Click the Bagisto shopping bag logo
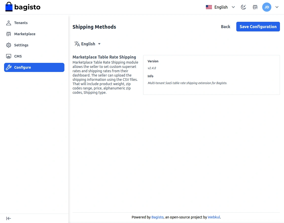Image resolution: width=284 pixels, height=223 pixels. (x=9, y=7)
